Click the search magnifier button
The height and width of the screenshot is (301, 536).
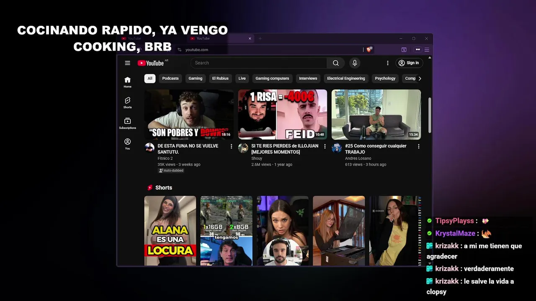pos(336,63)
